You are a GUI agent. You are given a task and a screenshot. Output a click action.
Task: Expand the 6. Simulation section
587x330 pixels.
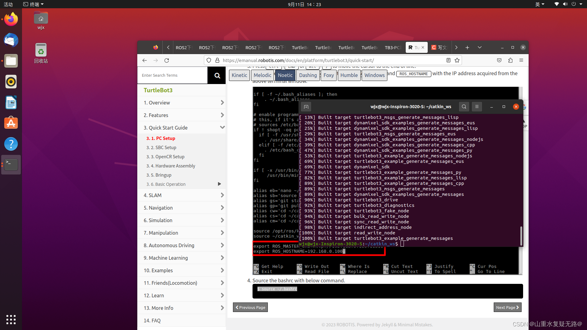[222, 220]
